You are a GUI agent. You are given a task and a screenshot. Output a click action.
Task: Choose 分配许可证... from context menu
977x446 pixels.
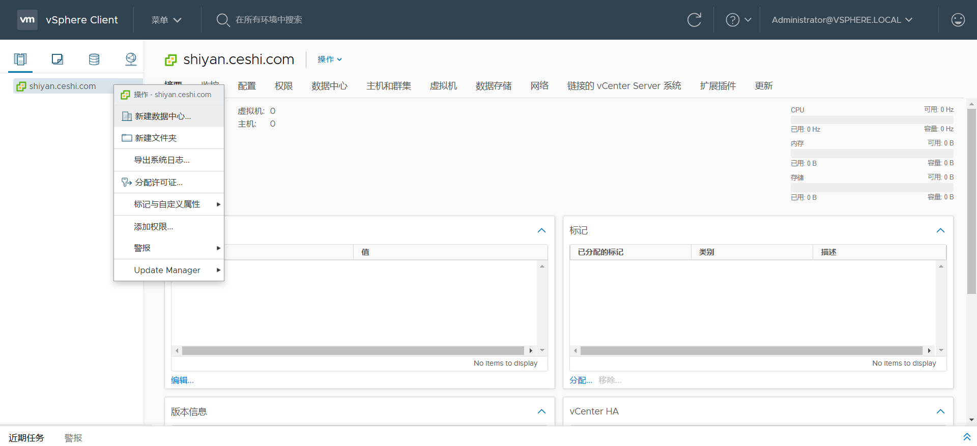click(169, 182)
